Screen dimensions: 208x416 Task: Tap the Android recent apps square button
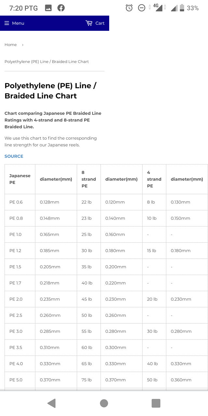(x=156, y=403)
